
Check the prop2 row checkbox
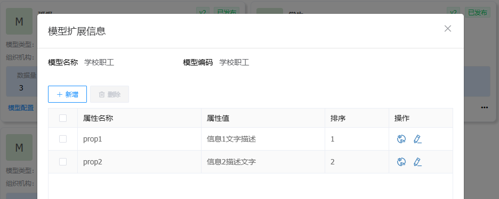tap(63, 162)
